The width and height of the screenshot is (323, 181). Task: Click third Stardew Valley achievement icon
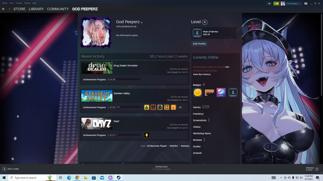click(x=160, y=107)
